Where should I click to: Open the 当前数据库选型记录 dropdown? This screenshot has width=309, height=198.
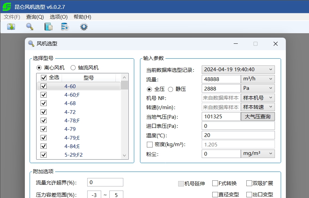[270, 69]
